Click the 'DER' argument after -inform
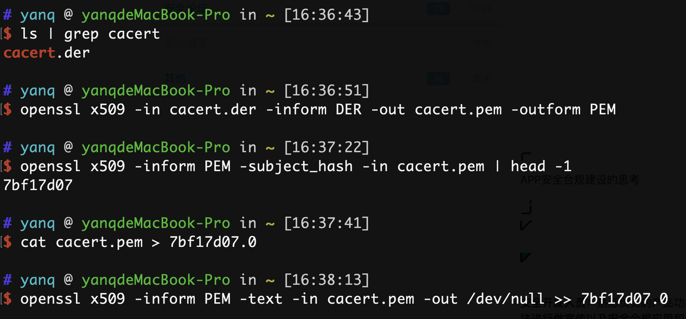Viewport: 686px width, 319px height. tap(348, 110)
